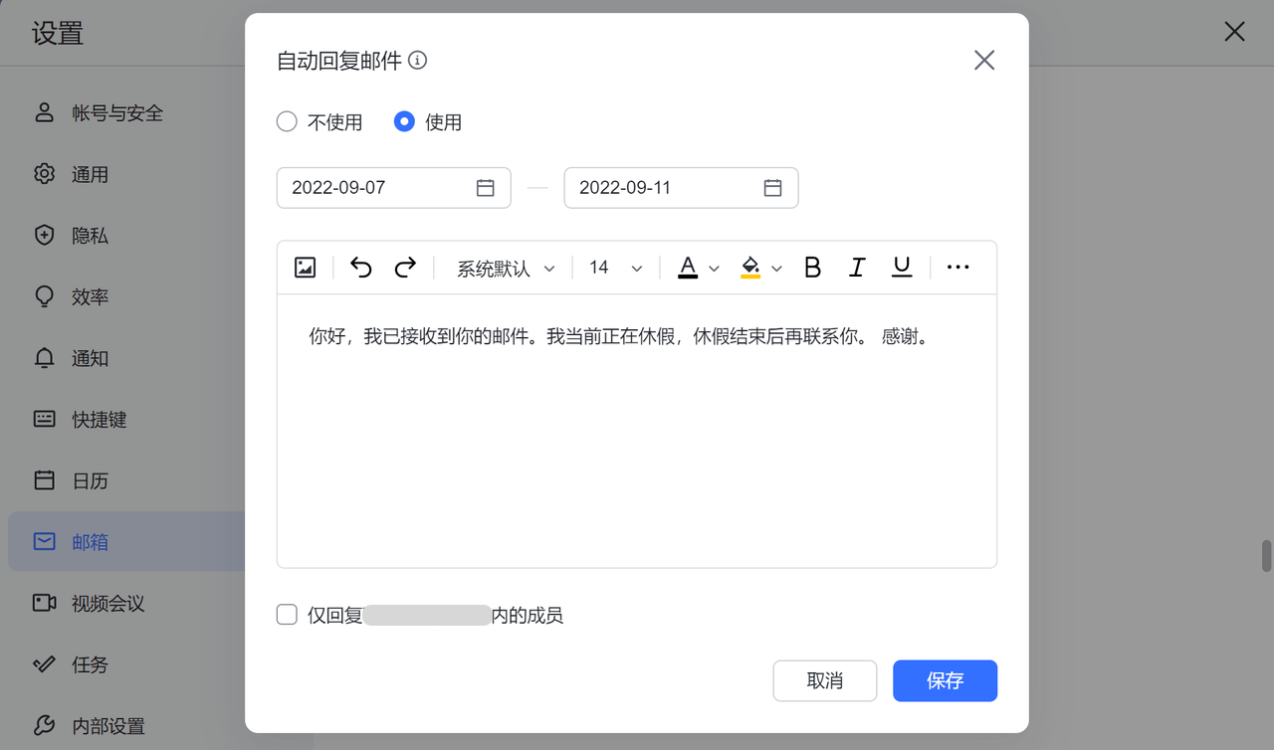Expand the font color dropdown arrow
Screen dimensions: 1274x750
pyautogui.click(x=713, y=267)
